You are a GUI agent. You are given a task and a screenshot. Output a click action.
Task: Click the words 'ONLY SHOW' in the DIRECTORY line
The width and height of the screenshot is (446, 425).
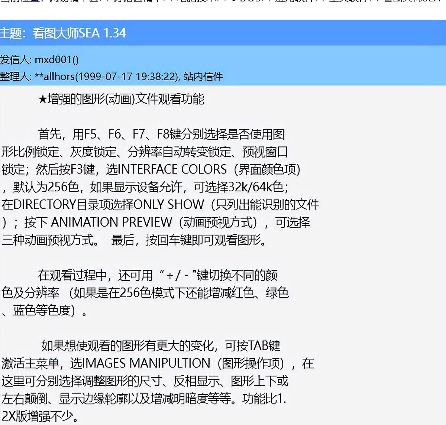coord(169,204)
